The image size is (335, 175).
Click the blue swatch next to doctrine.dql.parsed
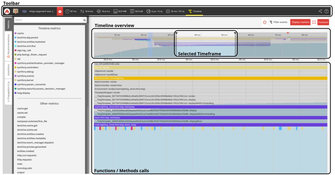pyautogui.click(x=15, y=38)
